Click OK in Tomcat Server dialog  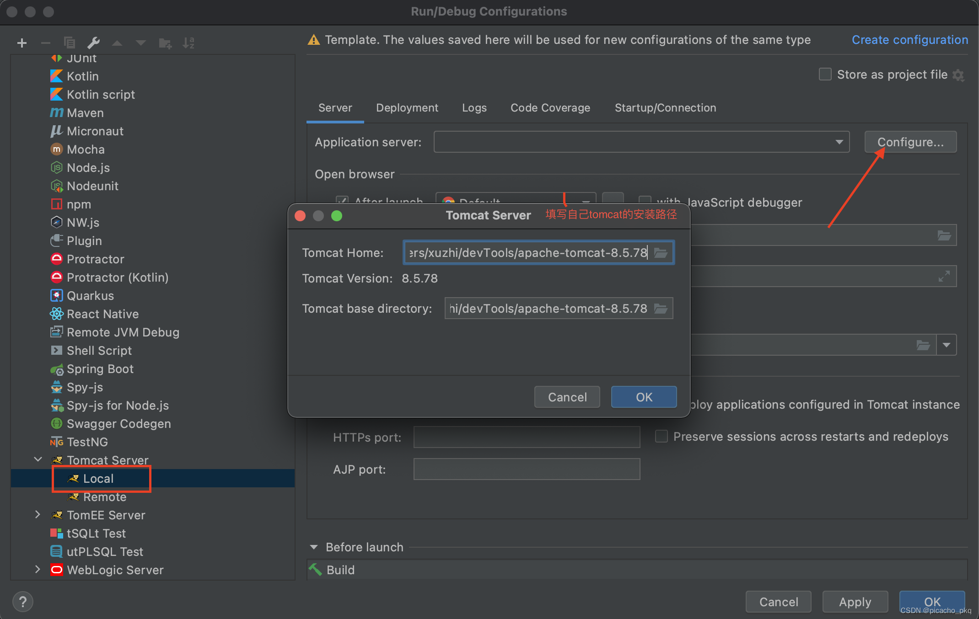(644, 397)
